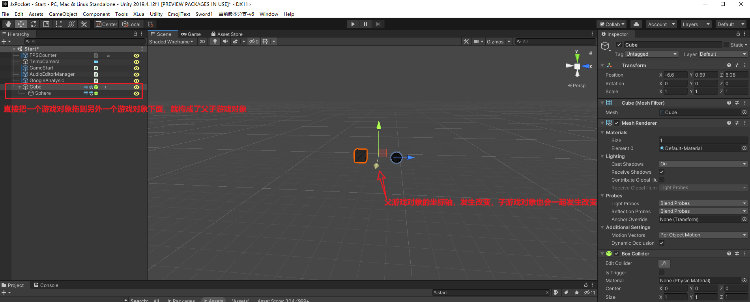Switch to the Game tab
Screen dimensions: 750x302
[x=191, y=34]
